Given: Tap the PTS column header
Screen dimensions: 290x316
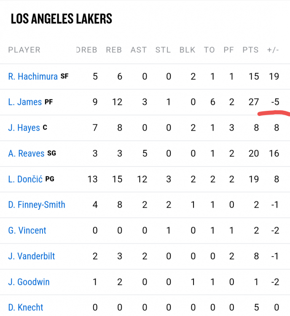Looking at the screenshot, I should point(251,50).
